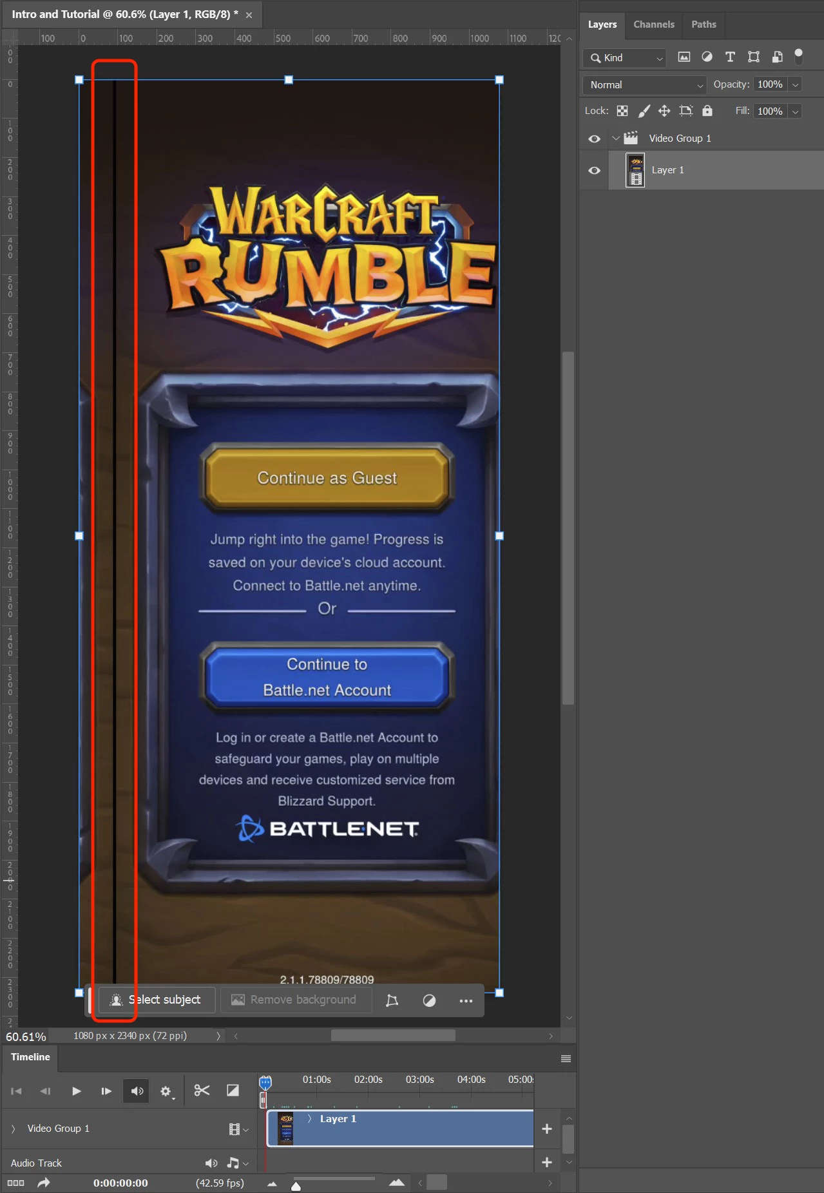Go to next frame in timeline

click(106, 1091)
